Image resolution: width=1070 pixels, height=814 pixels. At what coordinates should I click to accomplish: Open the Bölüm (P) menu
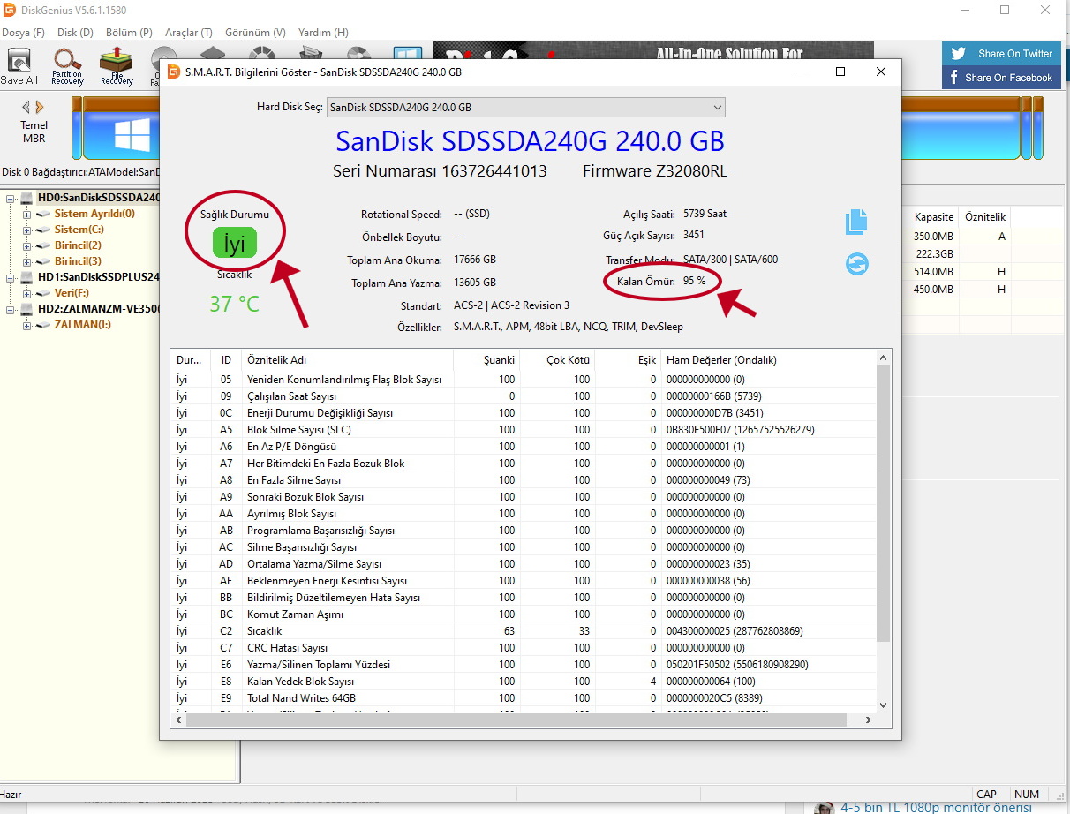pos(129,33)
